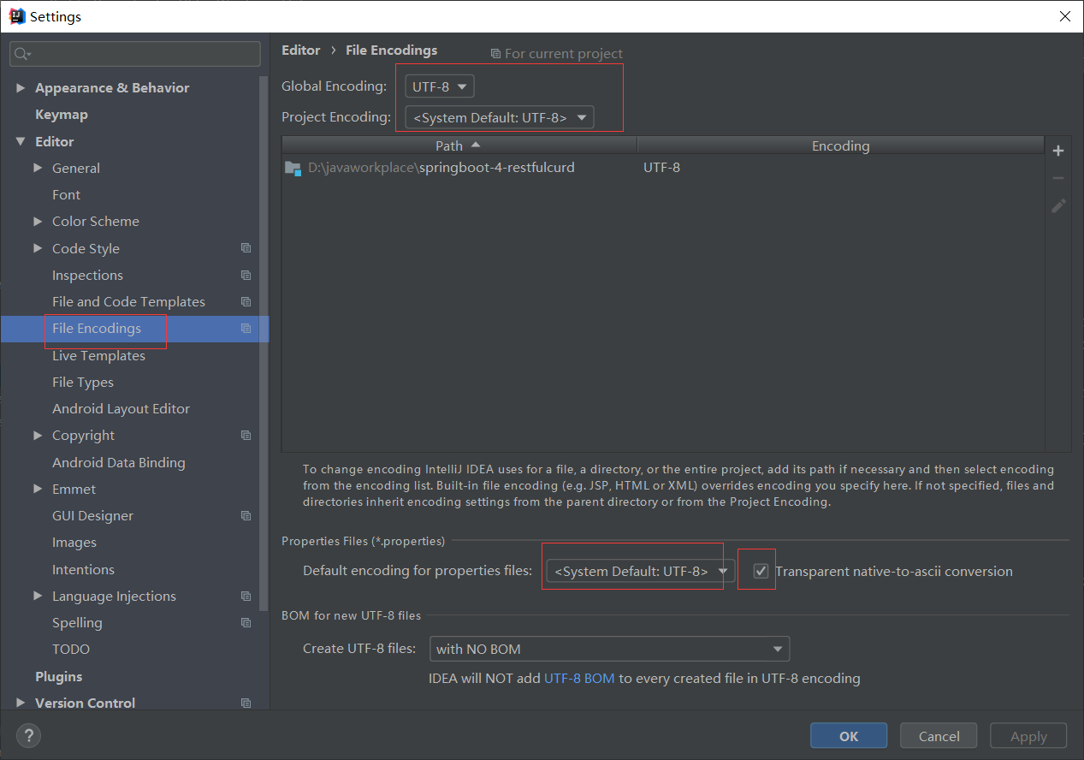Screen dimensions: 1084x760
Task: Click the Cancel button
Action: [939, 736]
